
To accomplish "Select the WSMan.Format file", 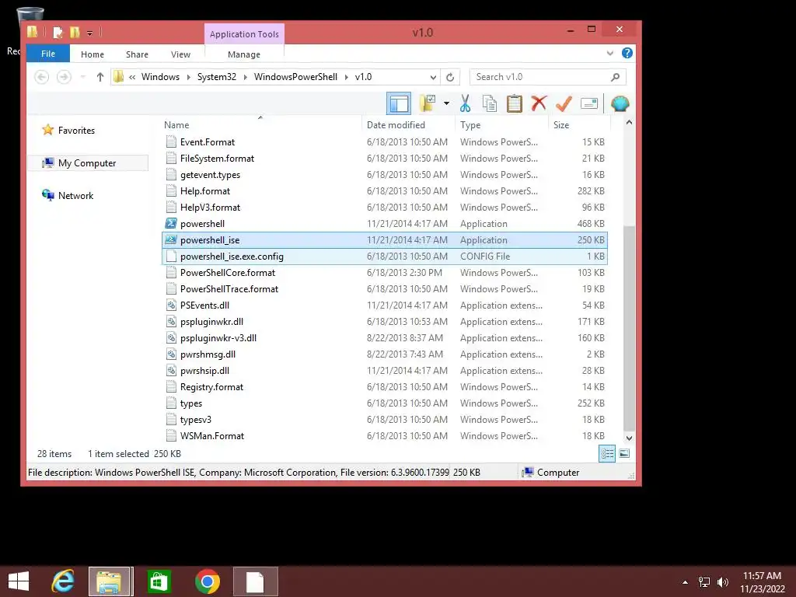I will (384, 435).
